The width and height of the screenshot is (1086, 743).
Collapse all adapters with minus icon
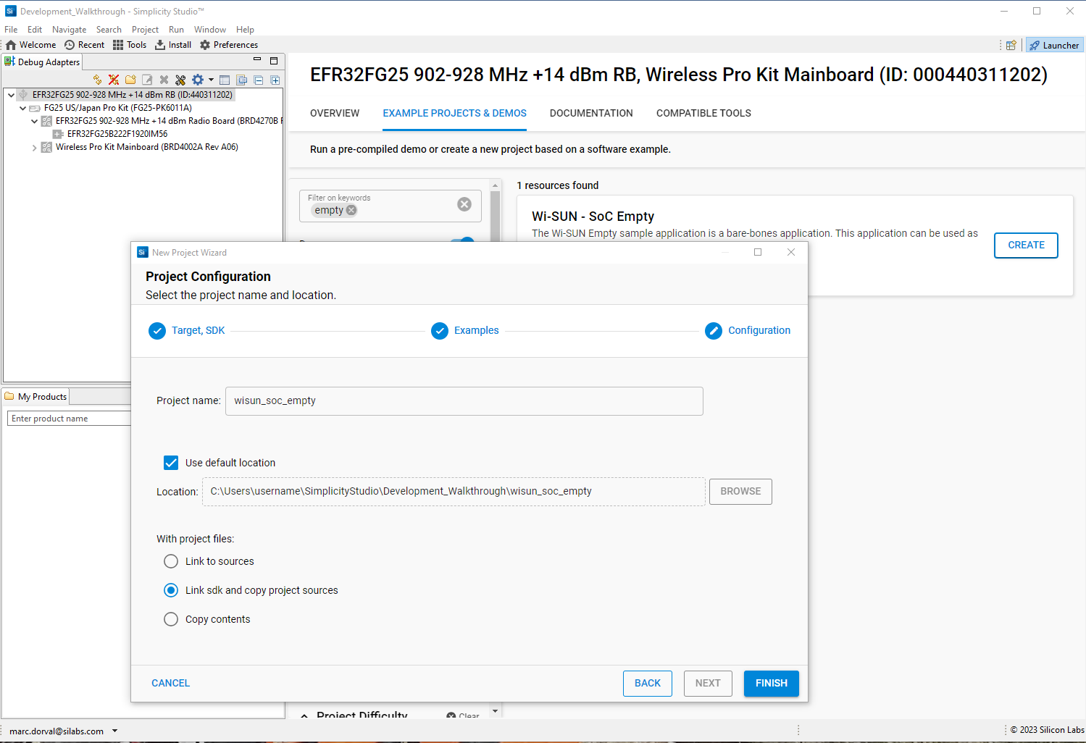(x=259, y=80)
